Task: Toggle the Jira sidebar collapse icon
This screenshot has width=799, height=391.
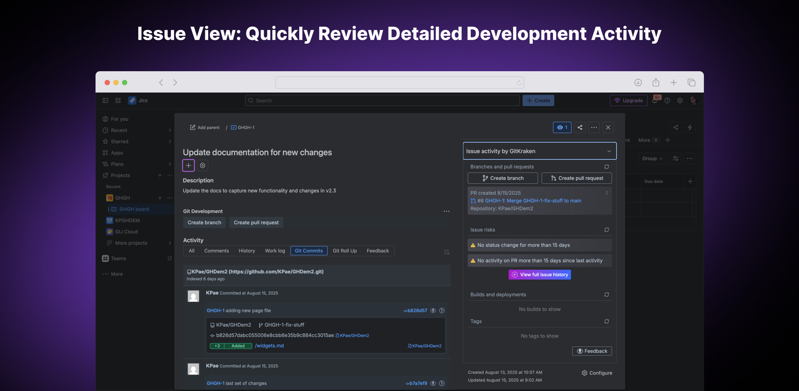Action: (106, 100)
